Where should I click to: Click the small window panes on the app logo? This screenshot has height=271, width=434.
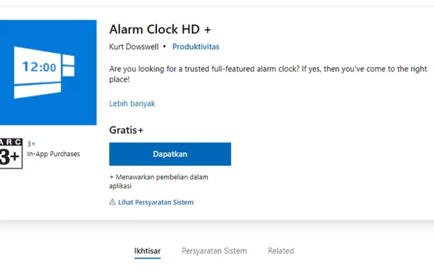(68, 66)
